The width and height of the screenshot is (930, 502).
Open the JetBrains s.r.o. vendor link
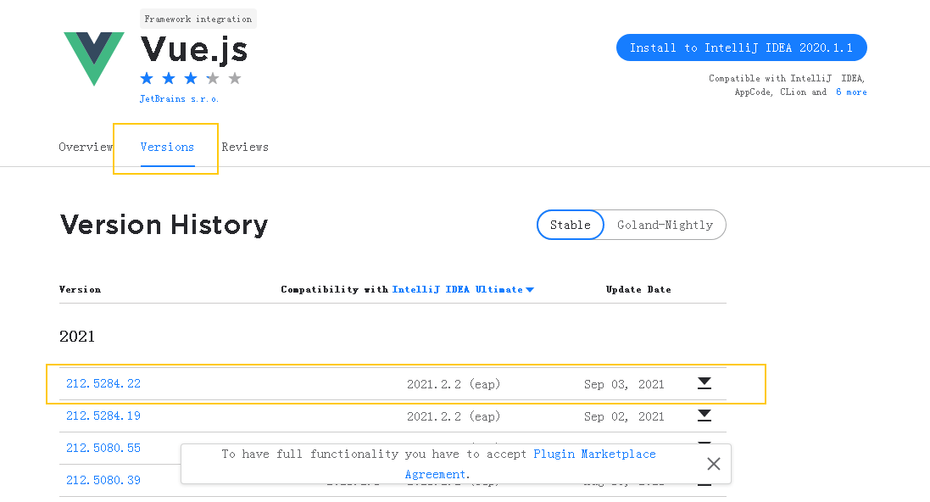pos(179,99)
